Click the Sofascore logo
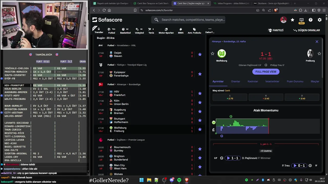This screenshot has height=184, width=328. (107, 20)
